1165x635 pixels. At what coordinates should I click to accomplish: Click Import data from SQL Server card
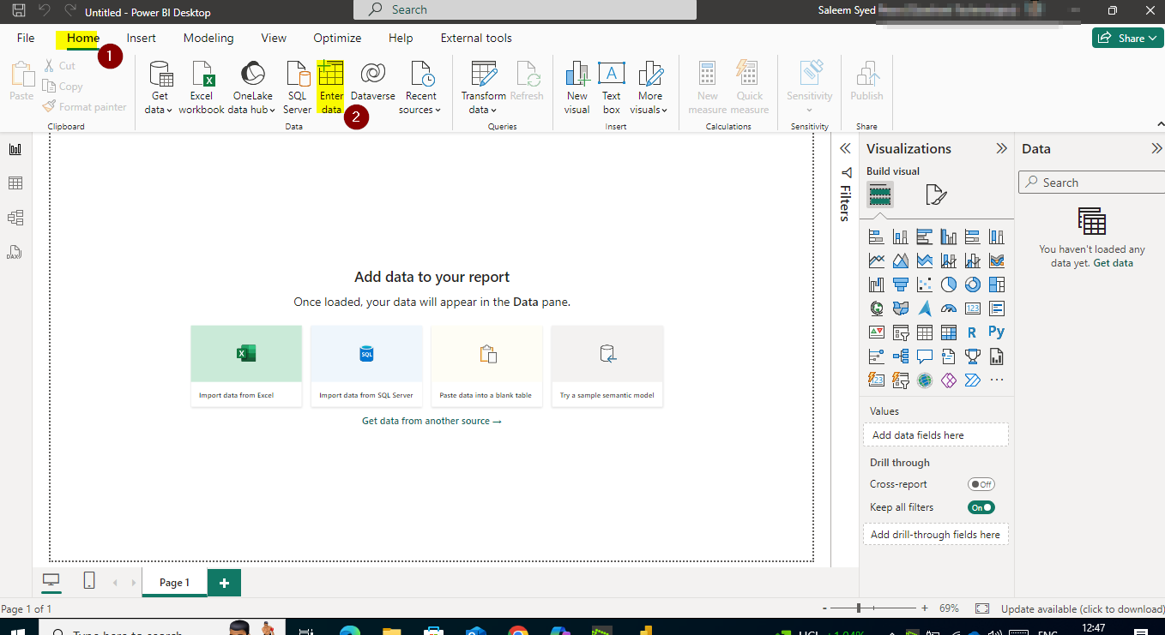(366, 366)
